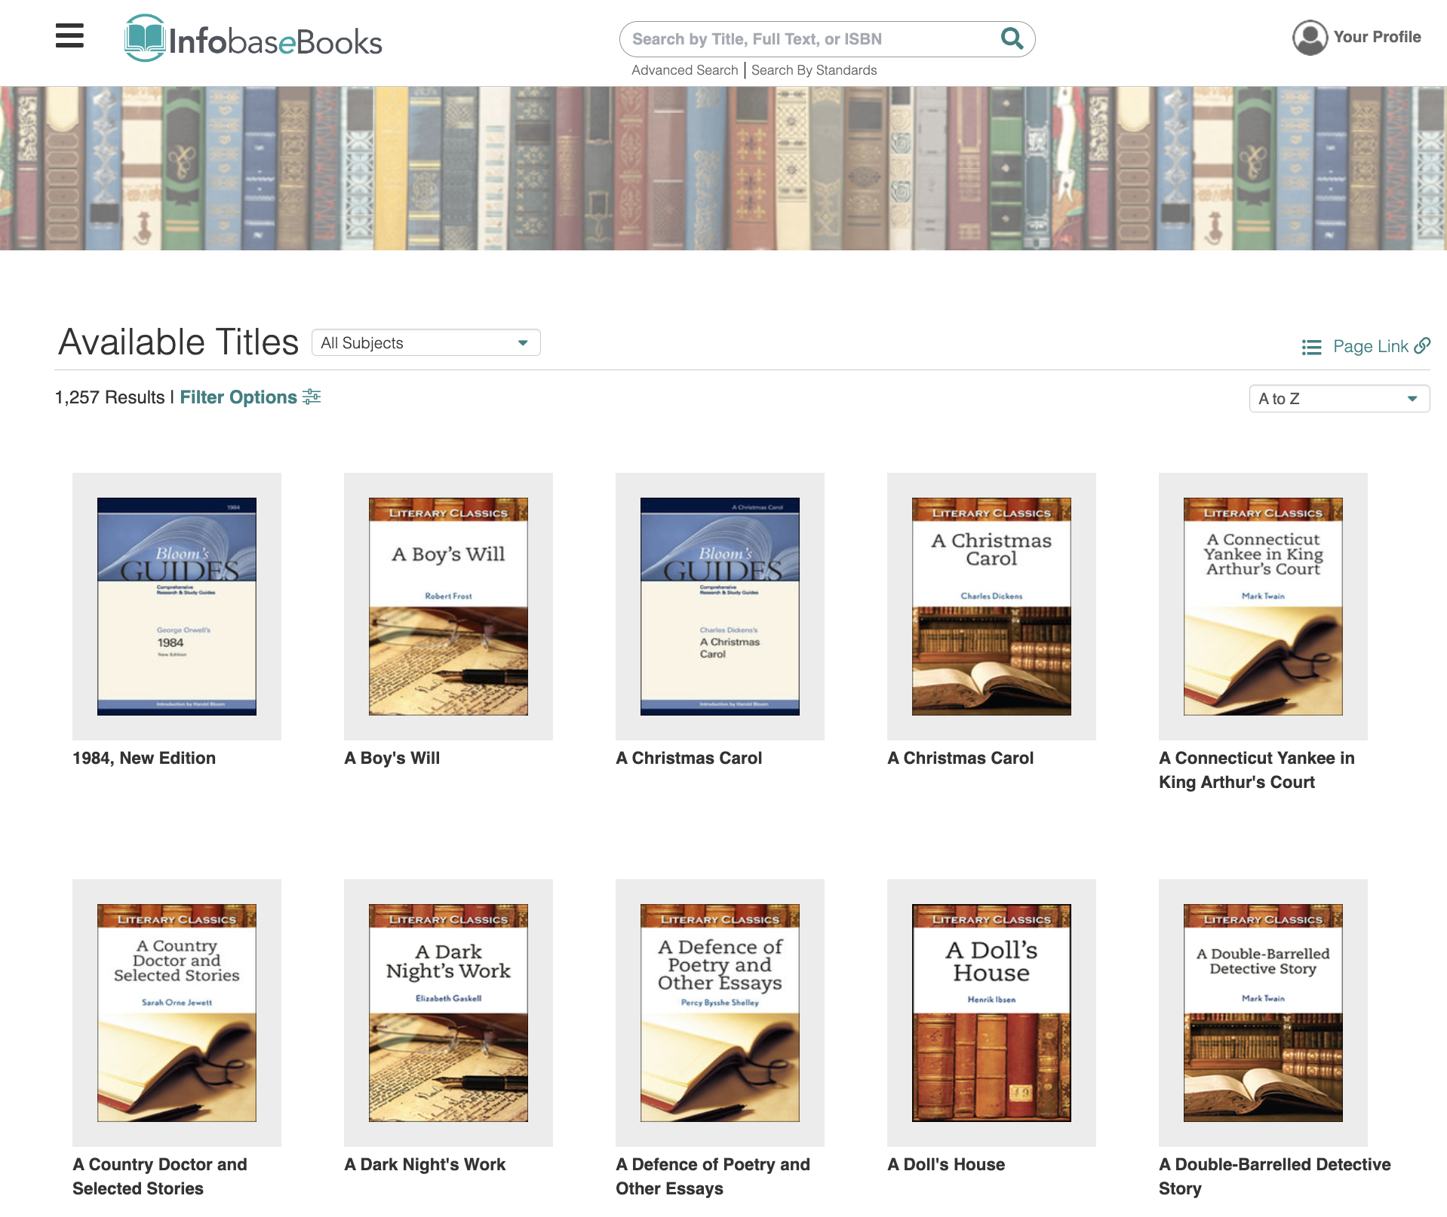Screen dimensions: 1447x1217
Task: Open Advanced Search
Action: coord(684,70)
